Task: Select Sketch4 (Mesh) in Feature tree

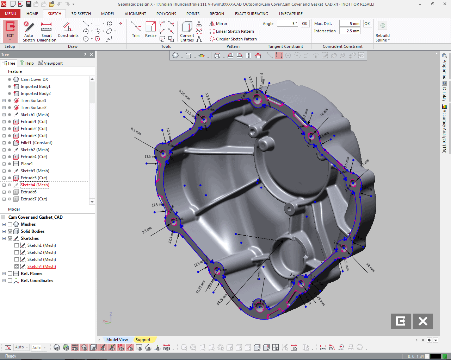Action: pyautogui.click(x=35, y=185)
